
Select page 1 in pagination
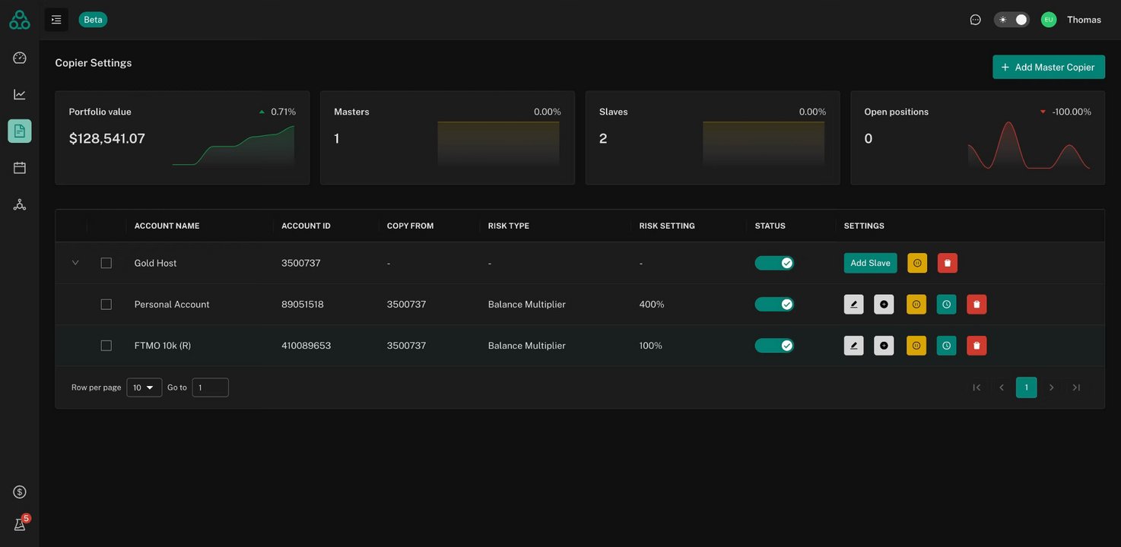click(x=1027, y=387)
